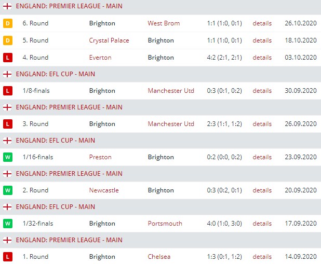The image size is (321, 264).
Task: Select West Brom team name
Action: click(x=163, y=23)
